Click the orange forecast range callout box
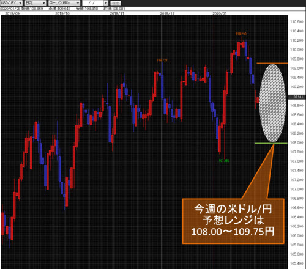Image resolution: width=306 pixels, height=269 pixels. point(233,221)
